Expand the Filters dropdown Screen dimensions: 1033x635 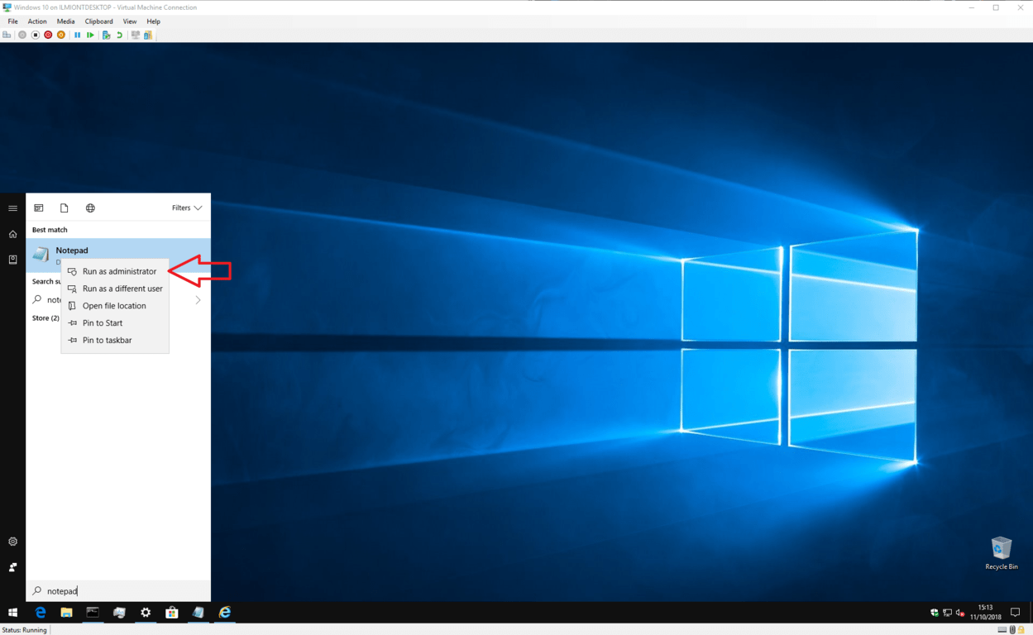(x=187, y=208)
